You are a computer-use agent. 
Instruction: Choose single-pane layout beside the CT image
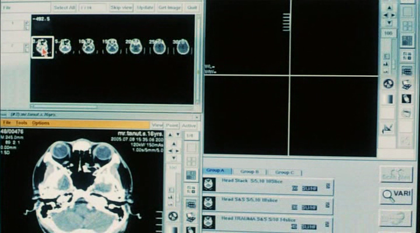[x=191, y=147]
